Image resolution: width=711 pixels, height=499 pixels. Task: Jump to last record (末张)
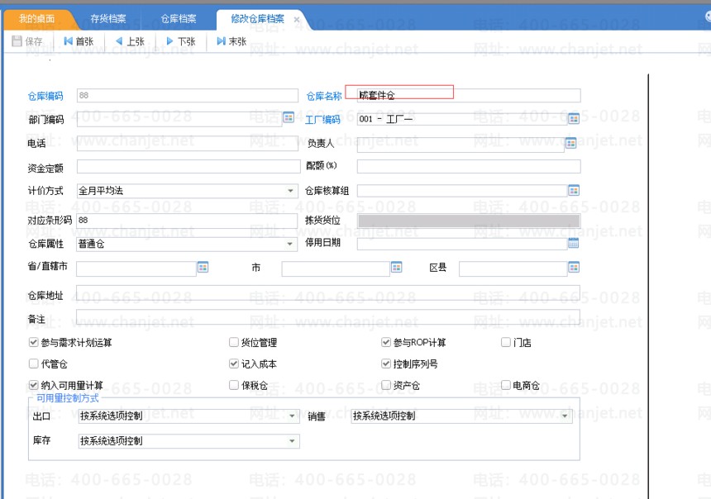(231, 41)
